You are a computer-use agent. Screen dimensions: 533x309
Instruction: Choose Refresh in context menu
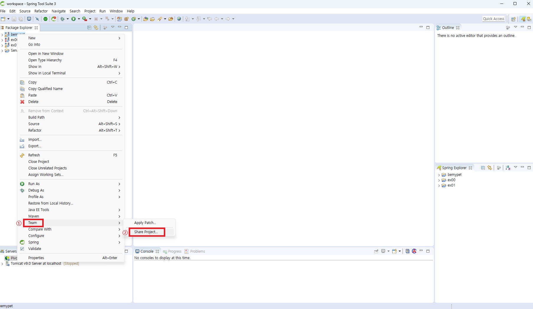pyautogui.click(x=71, y=155)
